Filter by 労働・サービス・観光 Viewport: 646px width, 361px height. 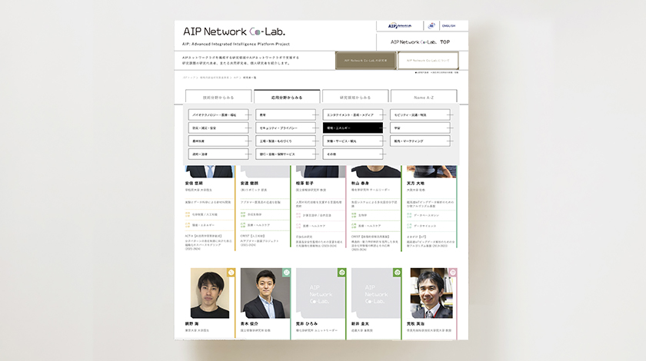(x=353, y=141)
